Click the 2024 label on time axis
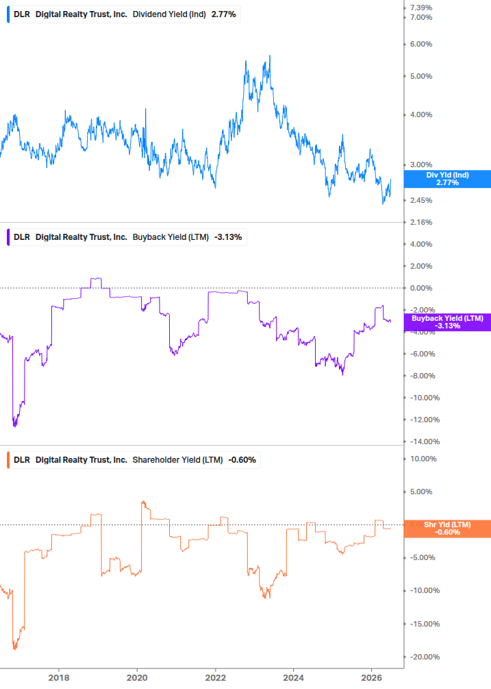This screenshot has width=491, height=689. (x=293, y=677)
